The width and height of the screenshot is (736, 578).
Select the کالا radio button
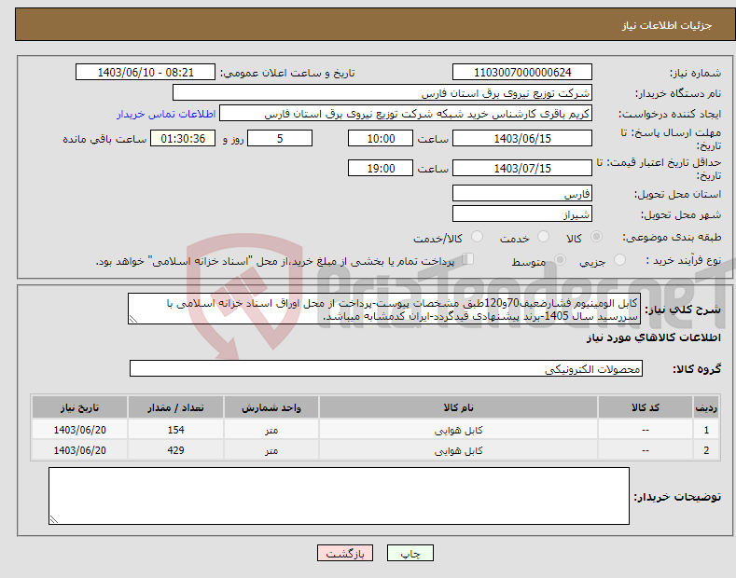tap(597, 237)
